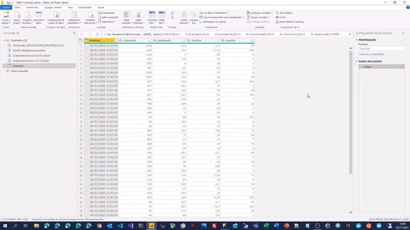Collapse the Parámetros folder
Viewport: 410px width, 230px height.
(x=4, y=40)
